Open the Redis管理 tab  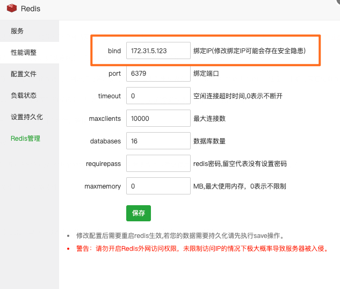point(30,138)
